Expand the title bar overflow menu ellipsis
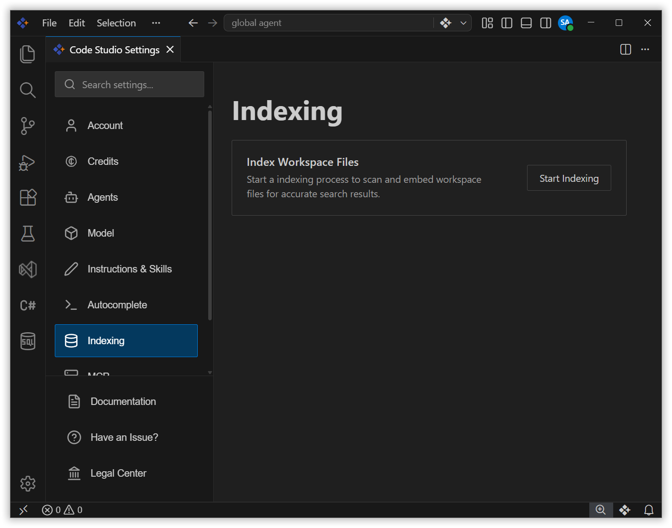Screen dimensions: 672x528 [156, 23]
